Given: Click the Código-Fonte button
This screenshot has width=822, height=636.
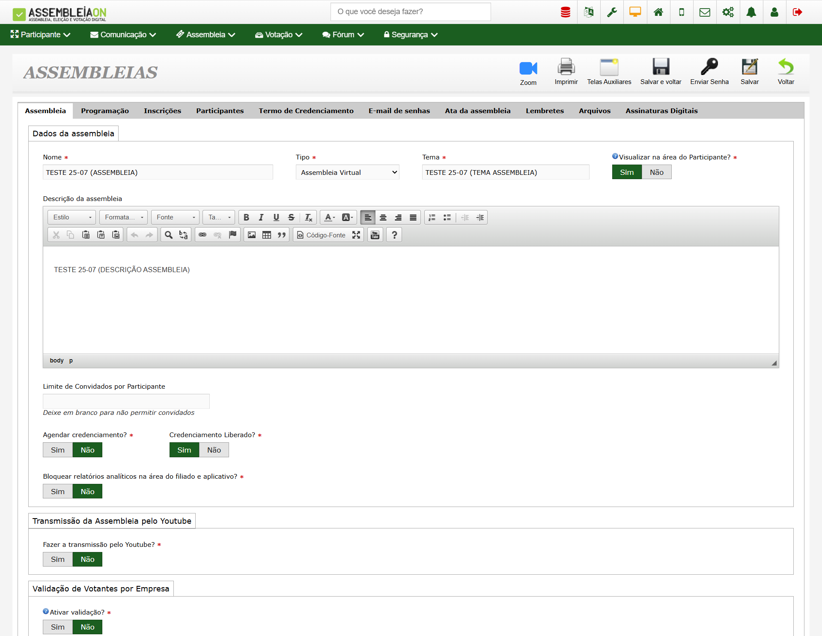Looking at the screenshot, I should click(322, 235).
